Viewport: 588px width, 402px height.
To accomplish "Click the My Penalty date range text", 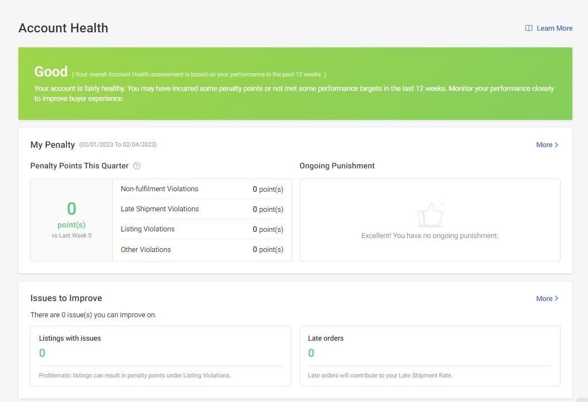I will pyautogui.click(x=118, y=145).
